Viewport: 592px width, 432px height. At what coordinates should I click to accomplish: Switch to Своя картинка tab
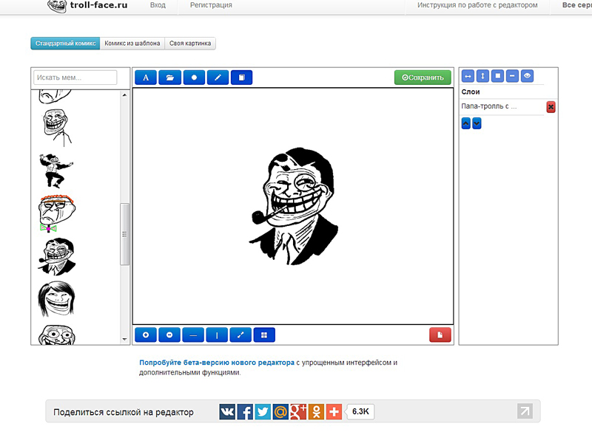pos(190,44)
